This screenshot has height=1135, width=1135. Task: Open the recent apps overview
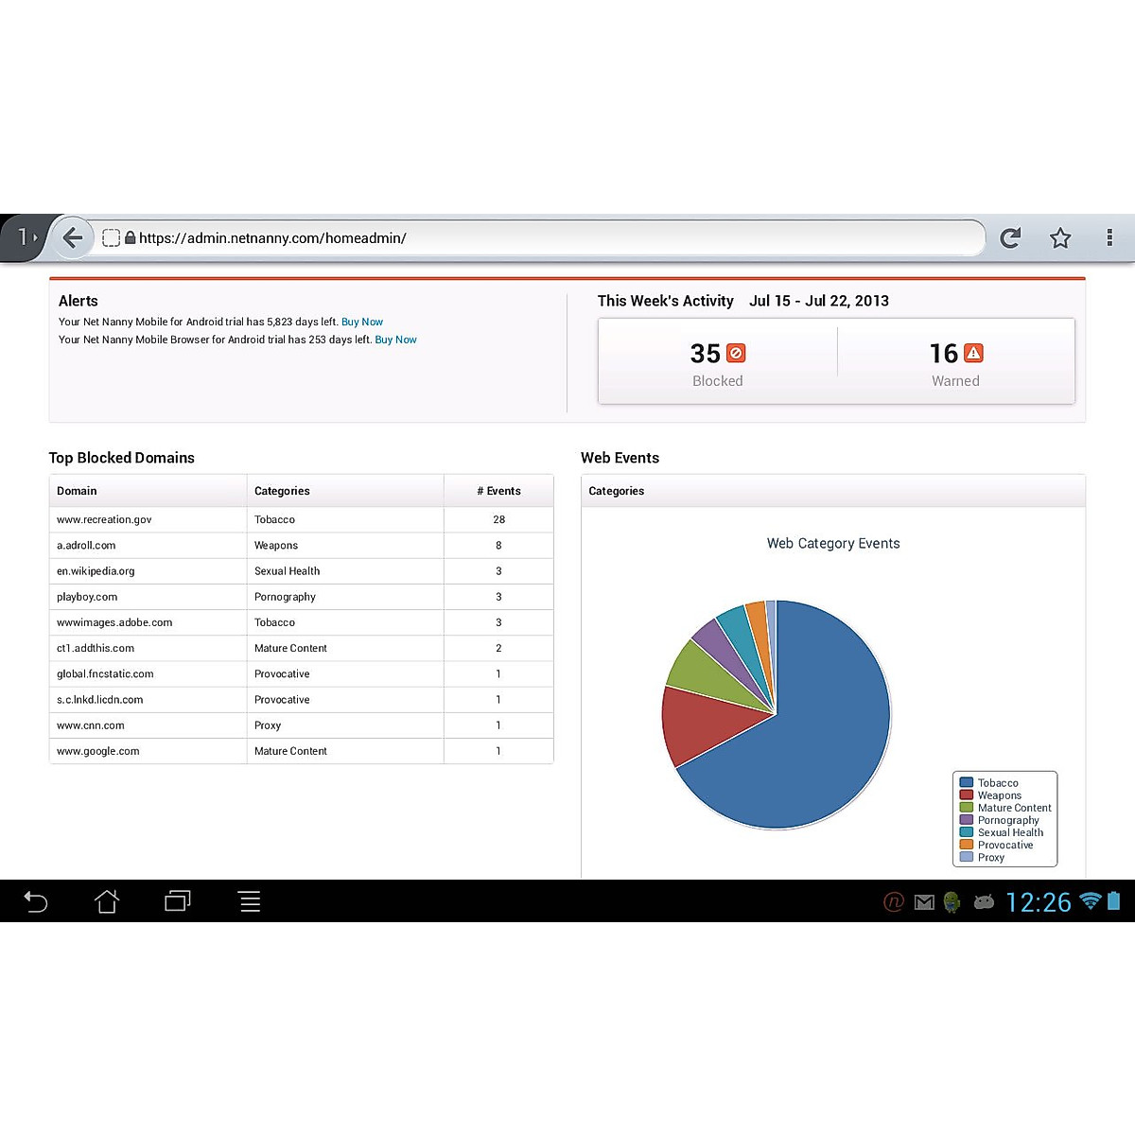(177, 901)
